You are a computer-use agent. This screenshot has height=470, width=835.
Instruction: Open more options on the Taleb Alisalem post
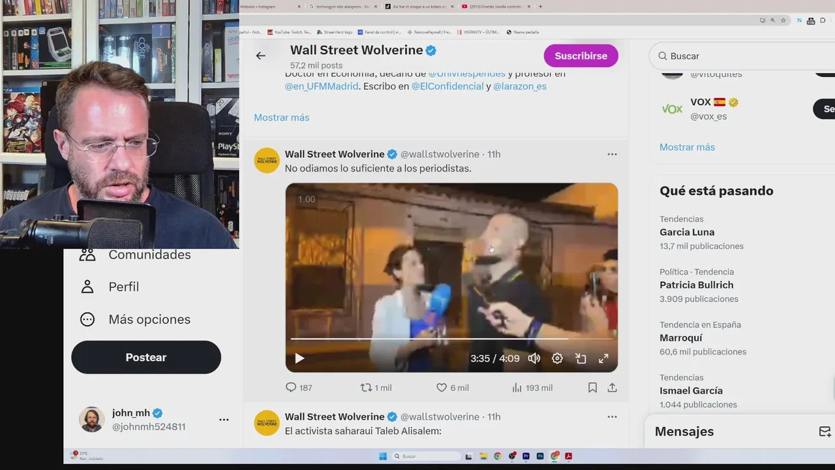tap(612, 416)
